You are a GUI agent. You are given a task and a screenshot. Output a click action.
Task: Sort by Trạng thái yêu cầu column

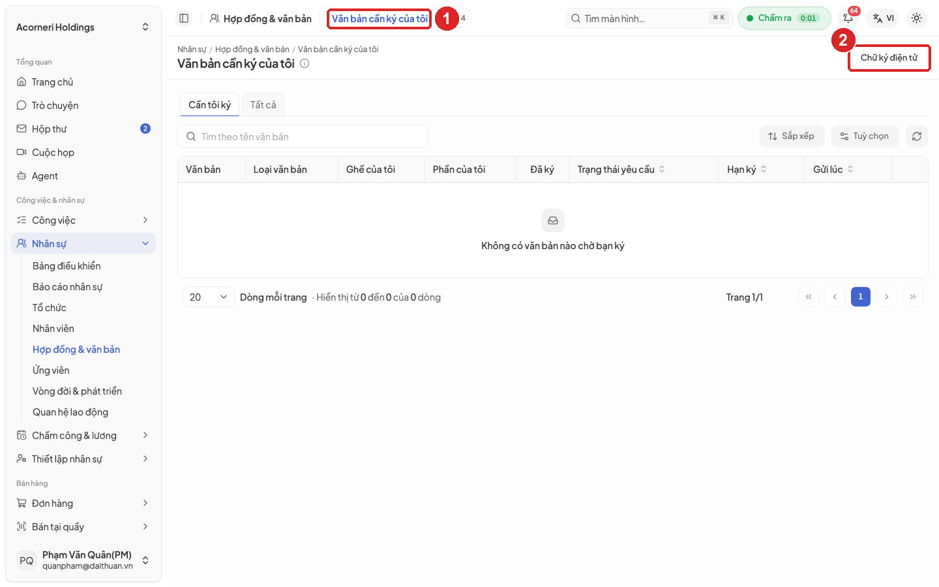[621, 170]
